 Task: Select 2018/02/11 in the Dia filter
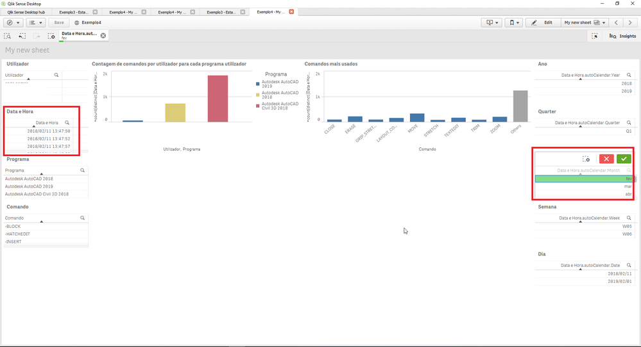tap(584, 274)
